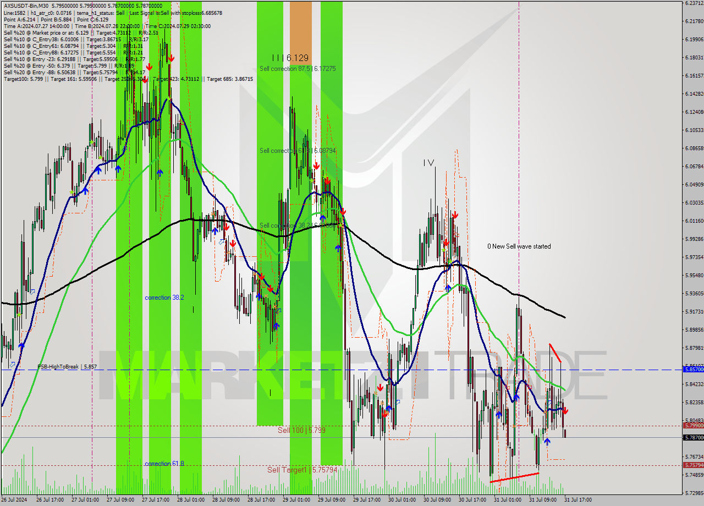This screenshot has height=506, width=704.
Task: Click the blue 5.857 price axis marker
Action: 693,370
